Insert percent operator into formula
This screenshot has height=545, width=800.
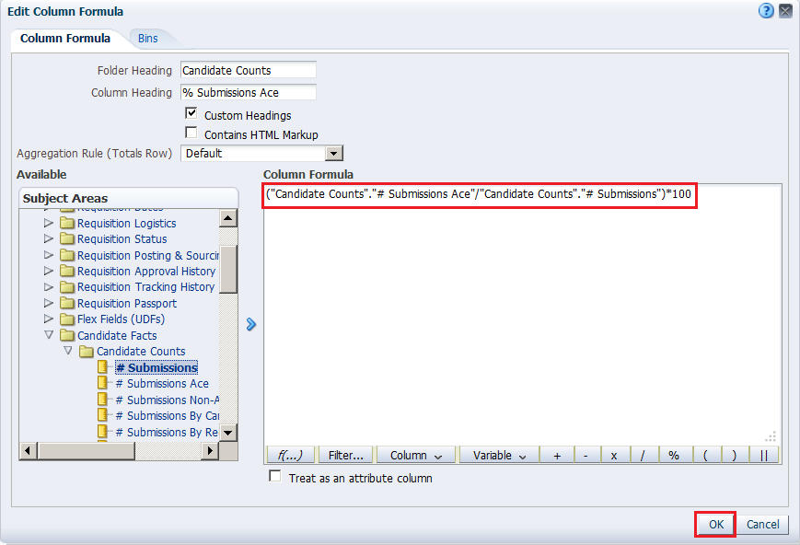click(x=674, y=455)
